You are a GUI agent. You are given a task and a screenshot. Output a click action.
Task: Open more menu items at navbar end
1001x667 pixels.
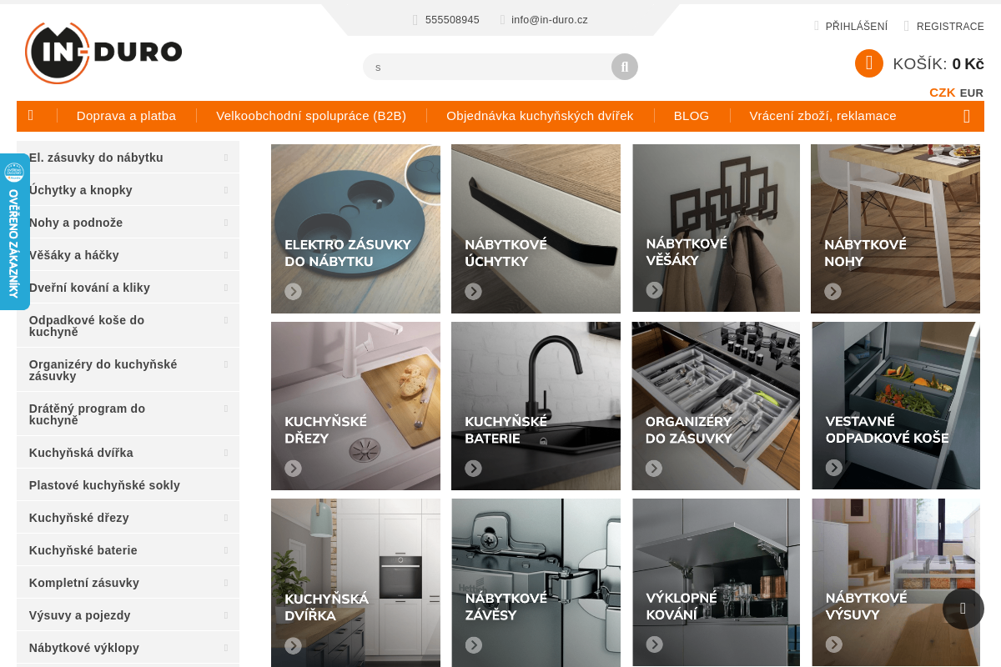[967, 116]
